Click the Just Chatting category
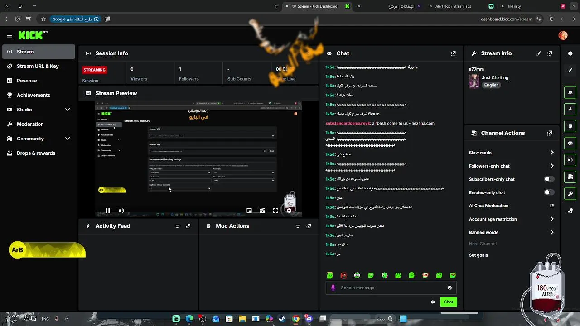Screen dimensions: 580x326 [x=495, y=78]
